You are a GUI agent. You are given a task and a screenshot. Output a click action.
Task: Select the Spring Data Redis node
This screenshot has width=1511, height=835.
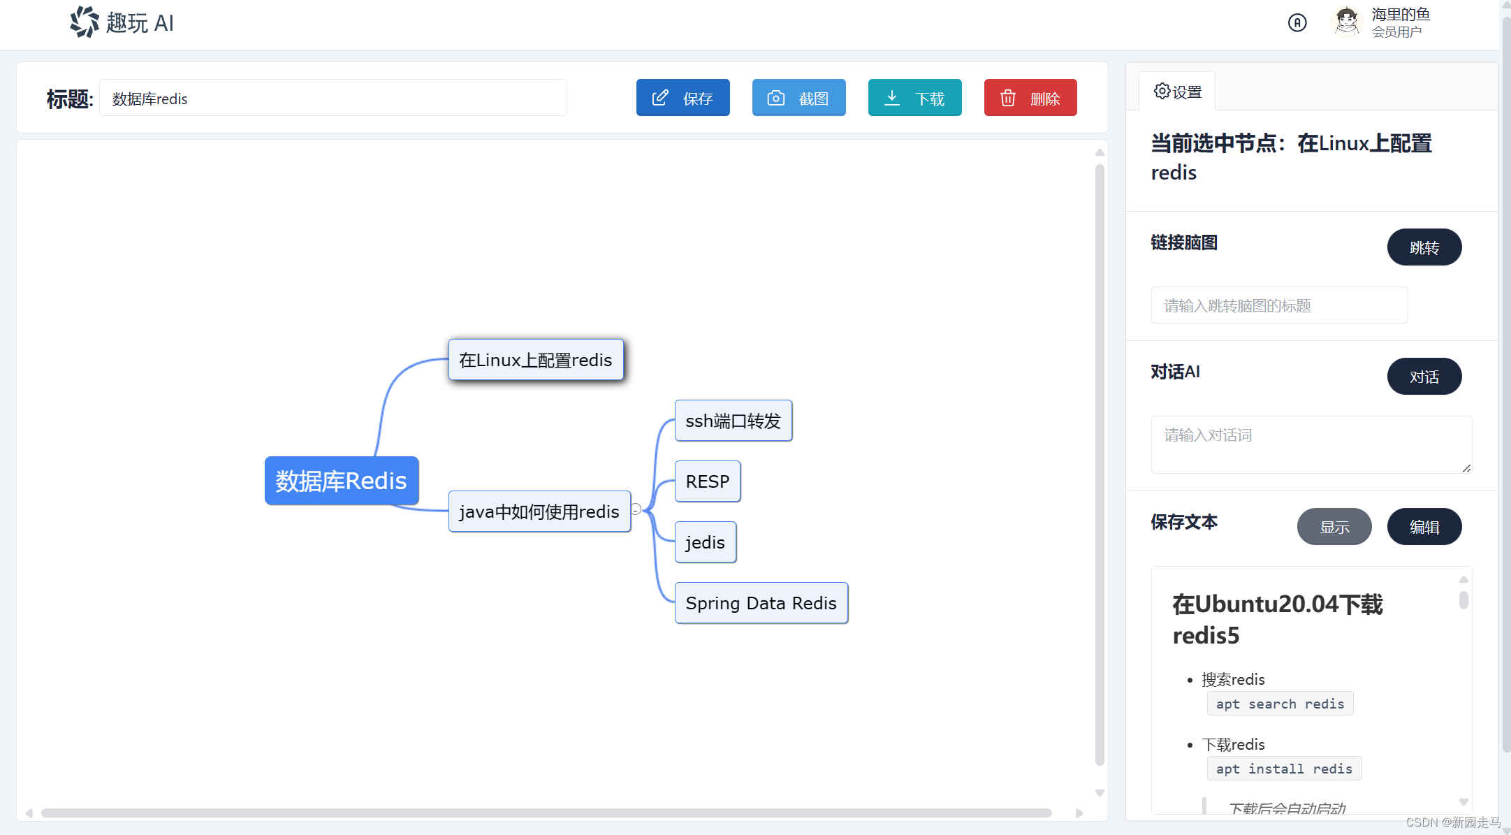(x=761, y=603)
